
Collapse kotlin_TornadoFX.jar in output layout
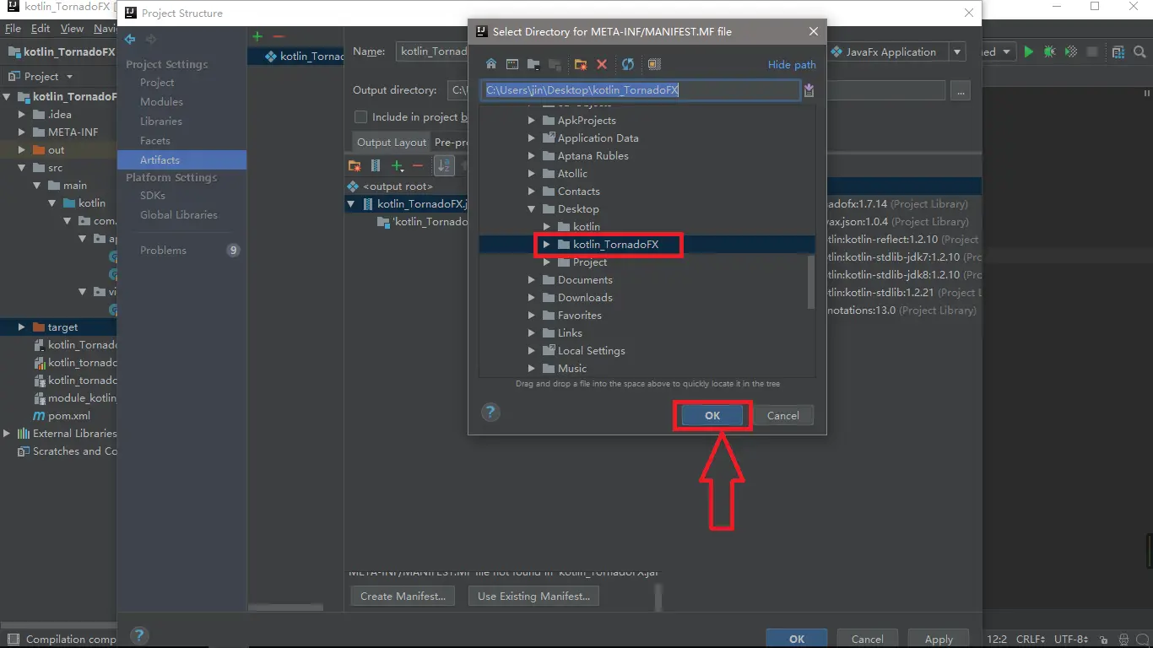(x=352, y=204)
